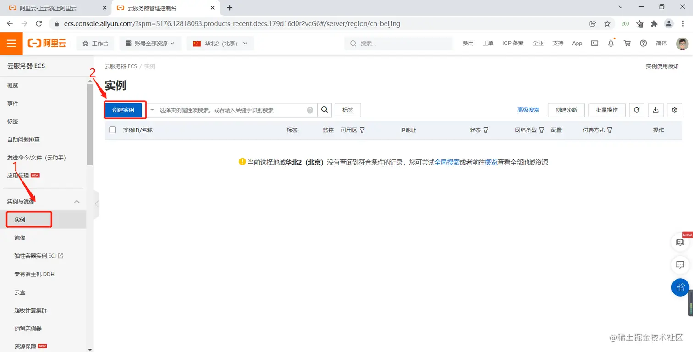Select the instance list header checkbox

[x=112, y=130]
